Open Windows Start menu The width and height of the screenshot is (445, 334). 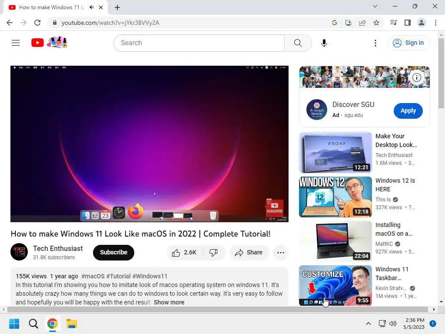14,324
